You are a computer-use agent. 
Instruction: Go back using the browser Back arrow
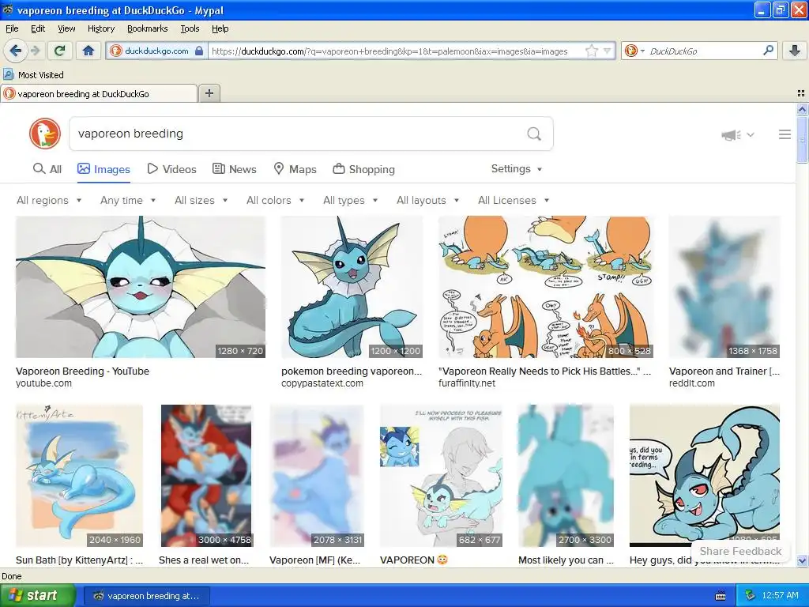[x=15, y=51]
